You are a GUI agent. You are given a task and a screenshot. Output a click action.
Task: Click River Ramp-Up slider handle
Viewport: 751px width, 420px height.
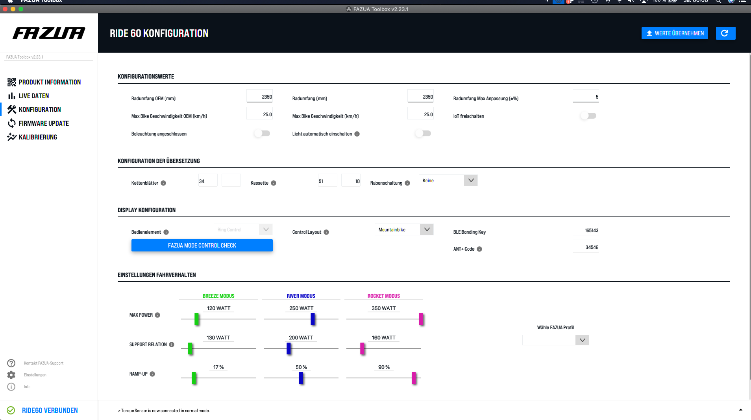point(301,378)
